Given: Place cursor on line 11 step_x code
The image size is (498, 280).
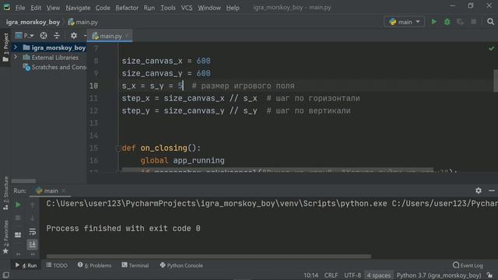Looking at the screenshot, I should coord(189,99).
